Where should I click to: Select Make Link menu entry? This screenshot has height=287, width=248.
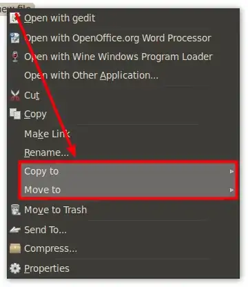pos(47,134)
